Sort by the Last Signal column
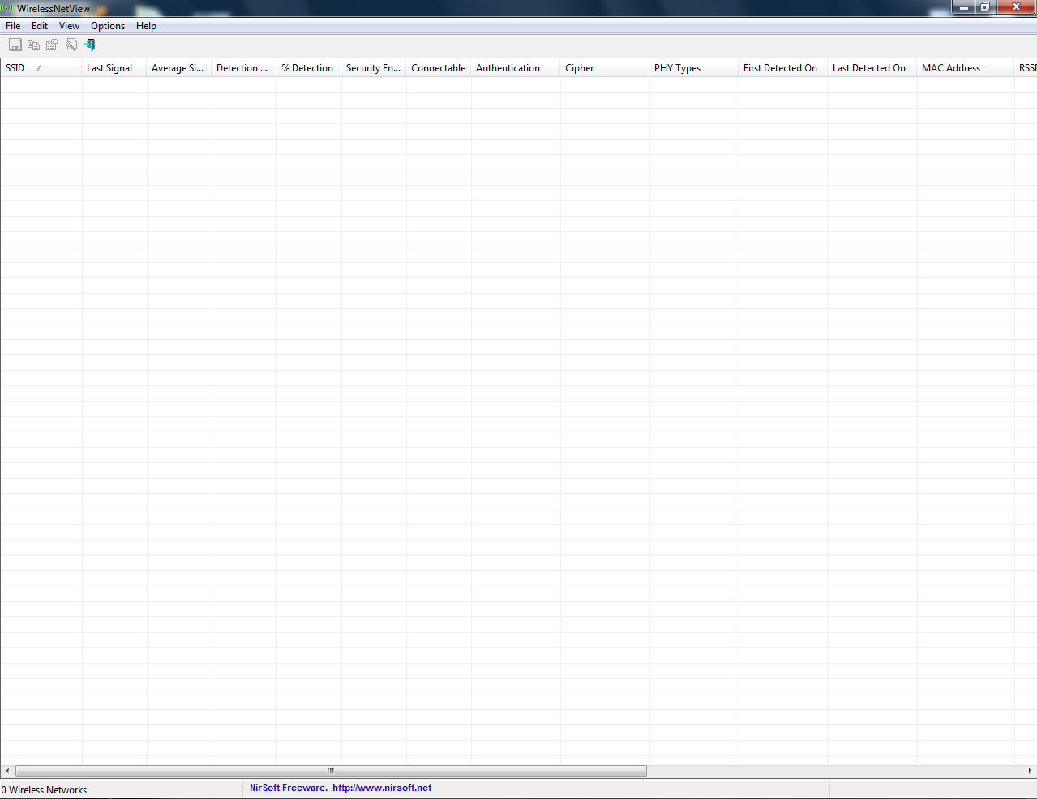This screenshot has width=1037, height=799. click(114, 68)
